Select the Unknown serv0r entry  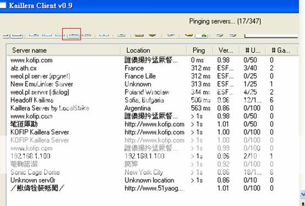tap(33, 180)
